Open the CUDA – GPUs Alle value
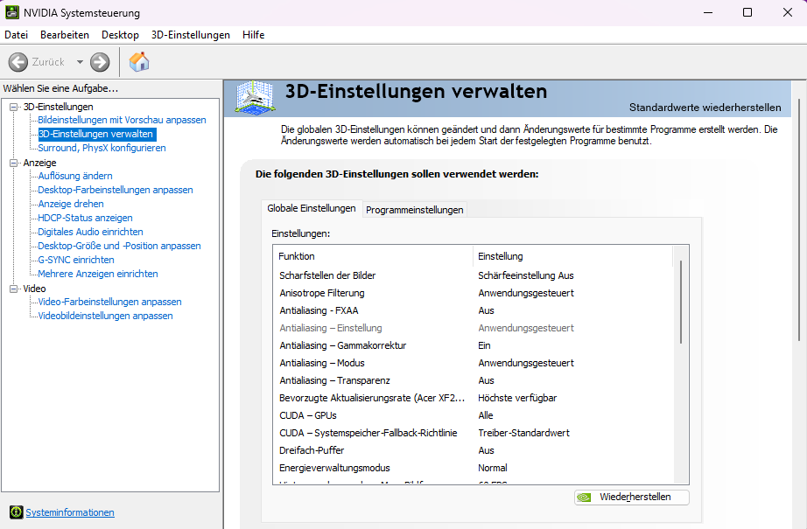Viewport: 807px width, 529px height. coord(485,415)
